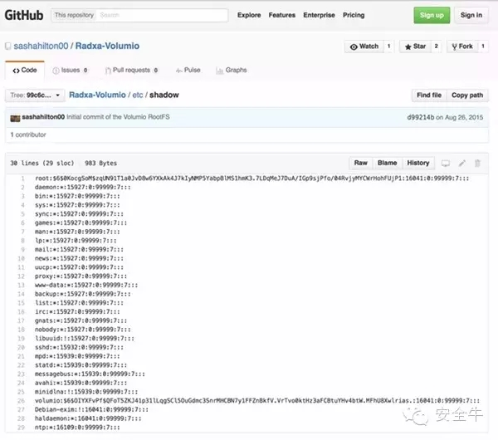The width and height of the screenshot is (498, 440).
Task: Click the ntp:*:16109 line
Action: (x=77, y=428)
